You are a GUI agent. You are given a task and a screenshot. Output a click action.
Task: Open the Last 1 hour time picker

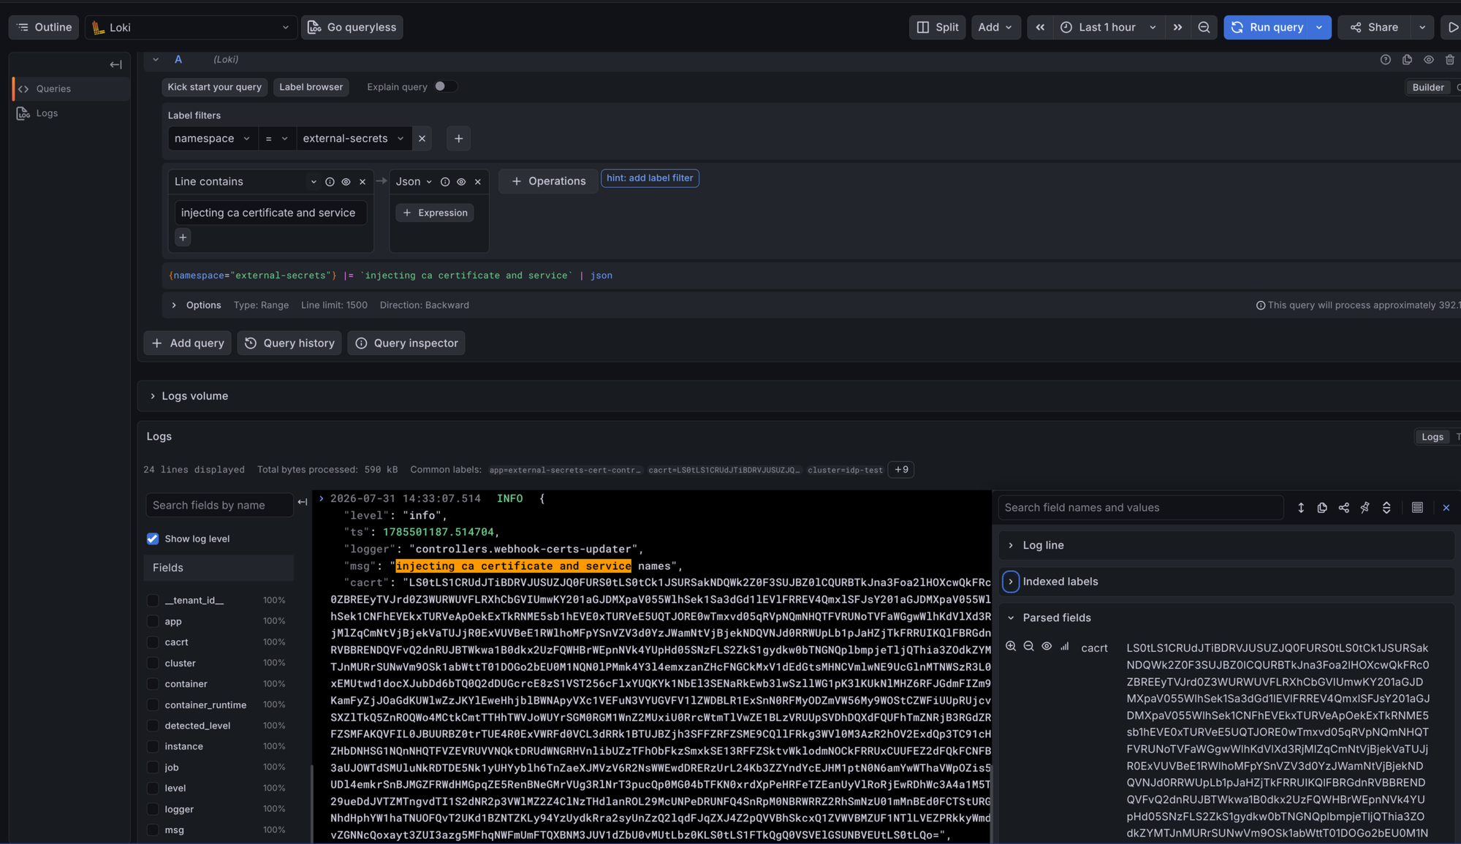[1108, 27]
